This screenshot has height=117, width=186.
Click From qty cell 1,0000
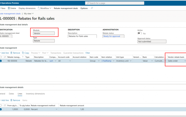click(x=13, y=109)
